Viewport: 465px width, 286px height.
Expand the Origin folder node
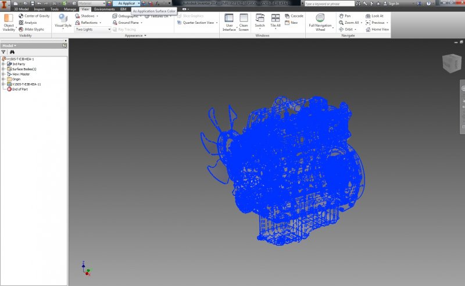click(x=3, y=79)
